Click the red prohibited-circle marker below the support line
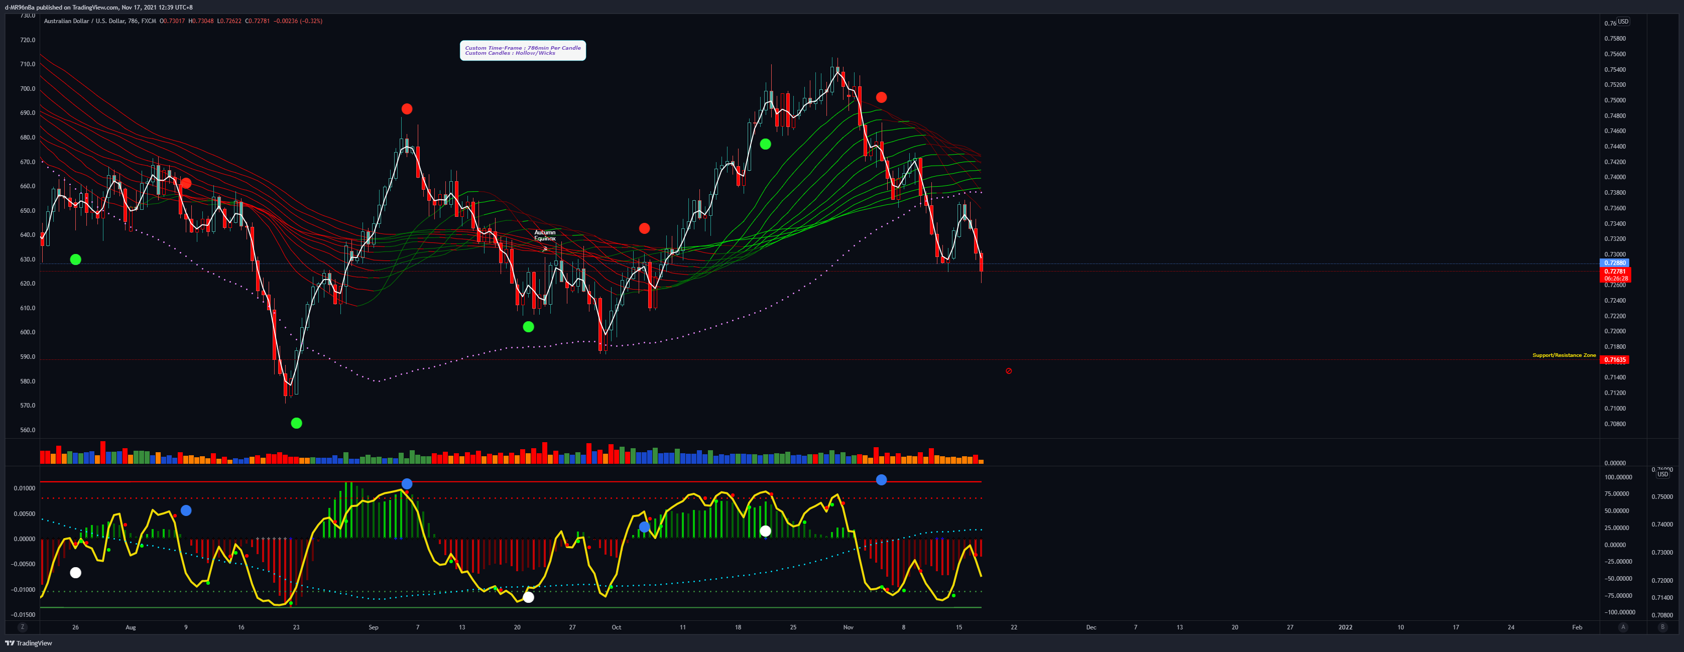Image resolution: width=1684 pixels, height=652 pixels. coord(1009,371)
